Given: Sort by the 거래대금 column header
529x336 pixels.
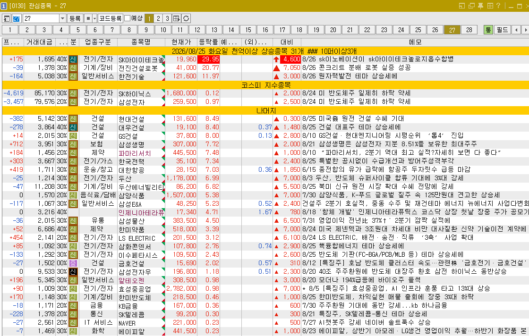Looking at the screenshot, I should (40, 42).
